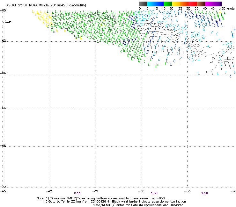Click the "10" label under the colorbar
Viewport: 236px width, 207px height.
click(x=156, y=9)
